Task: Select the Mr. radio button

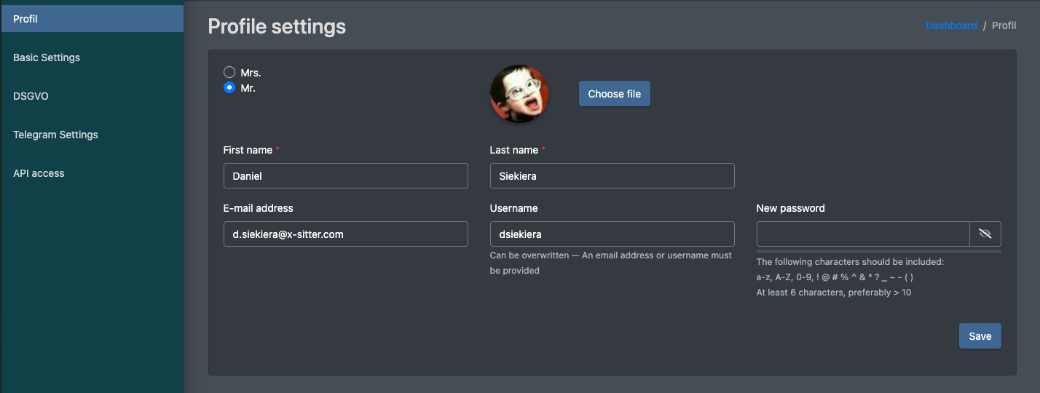Action: (229, 88)
